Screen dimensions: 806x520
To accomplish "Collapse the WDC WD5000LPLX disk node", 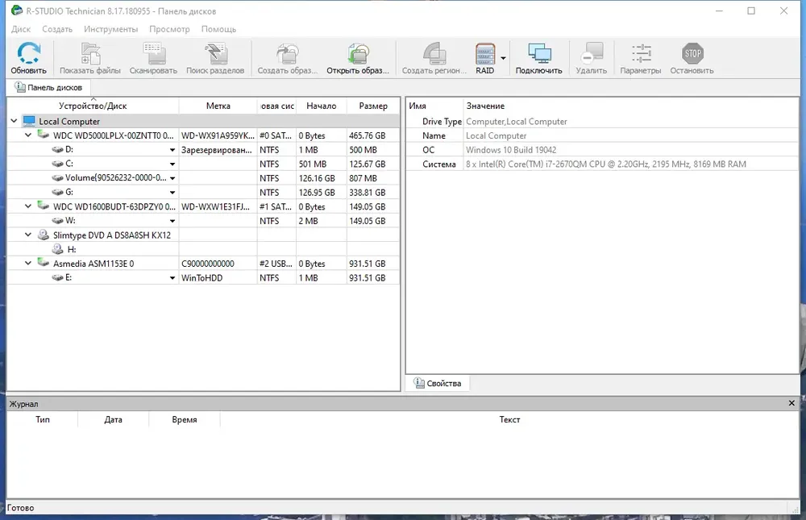I will pos(28,135).
